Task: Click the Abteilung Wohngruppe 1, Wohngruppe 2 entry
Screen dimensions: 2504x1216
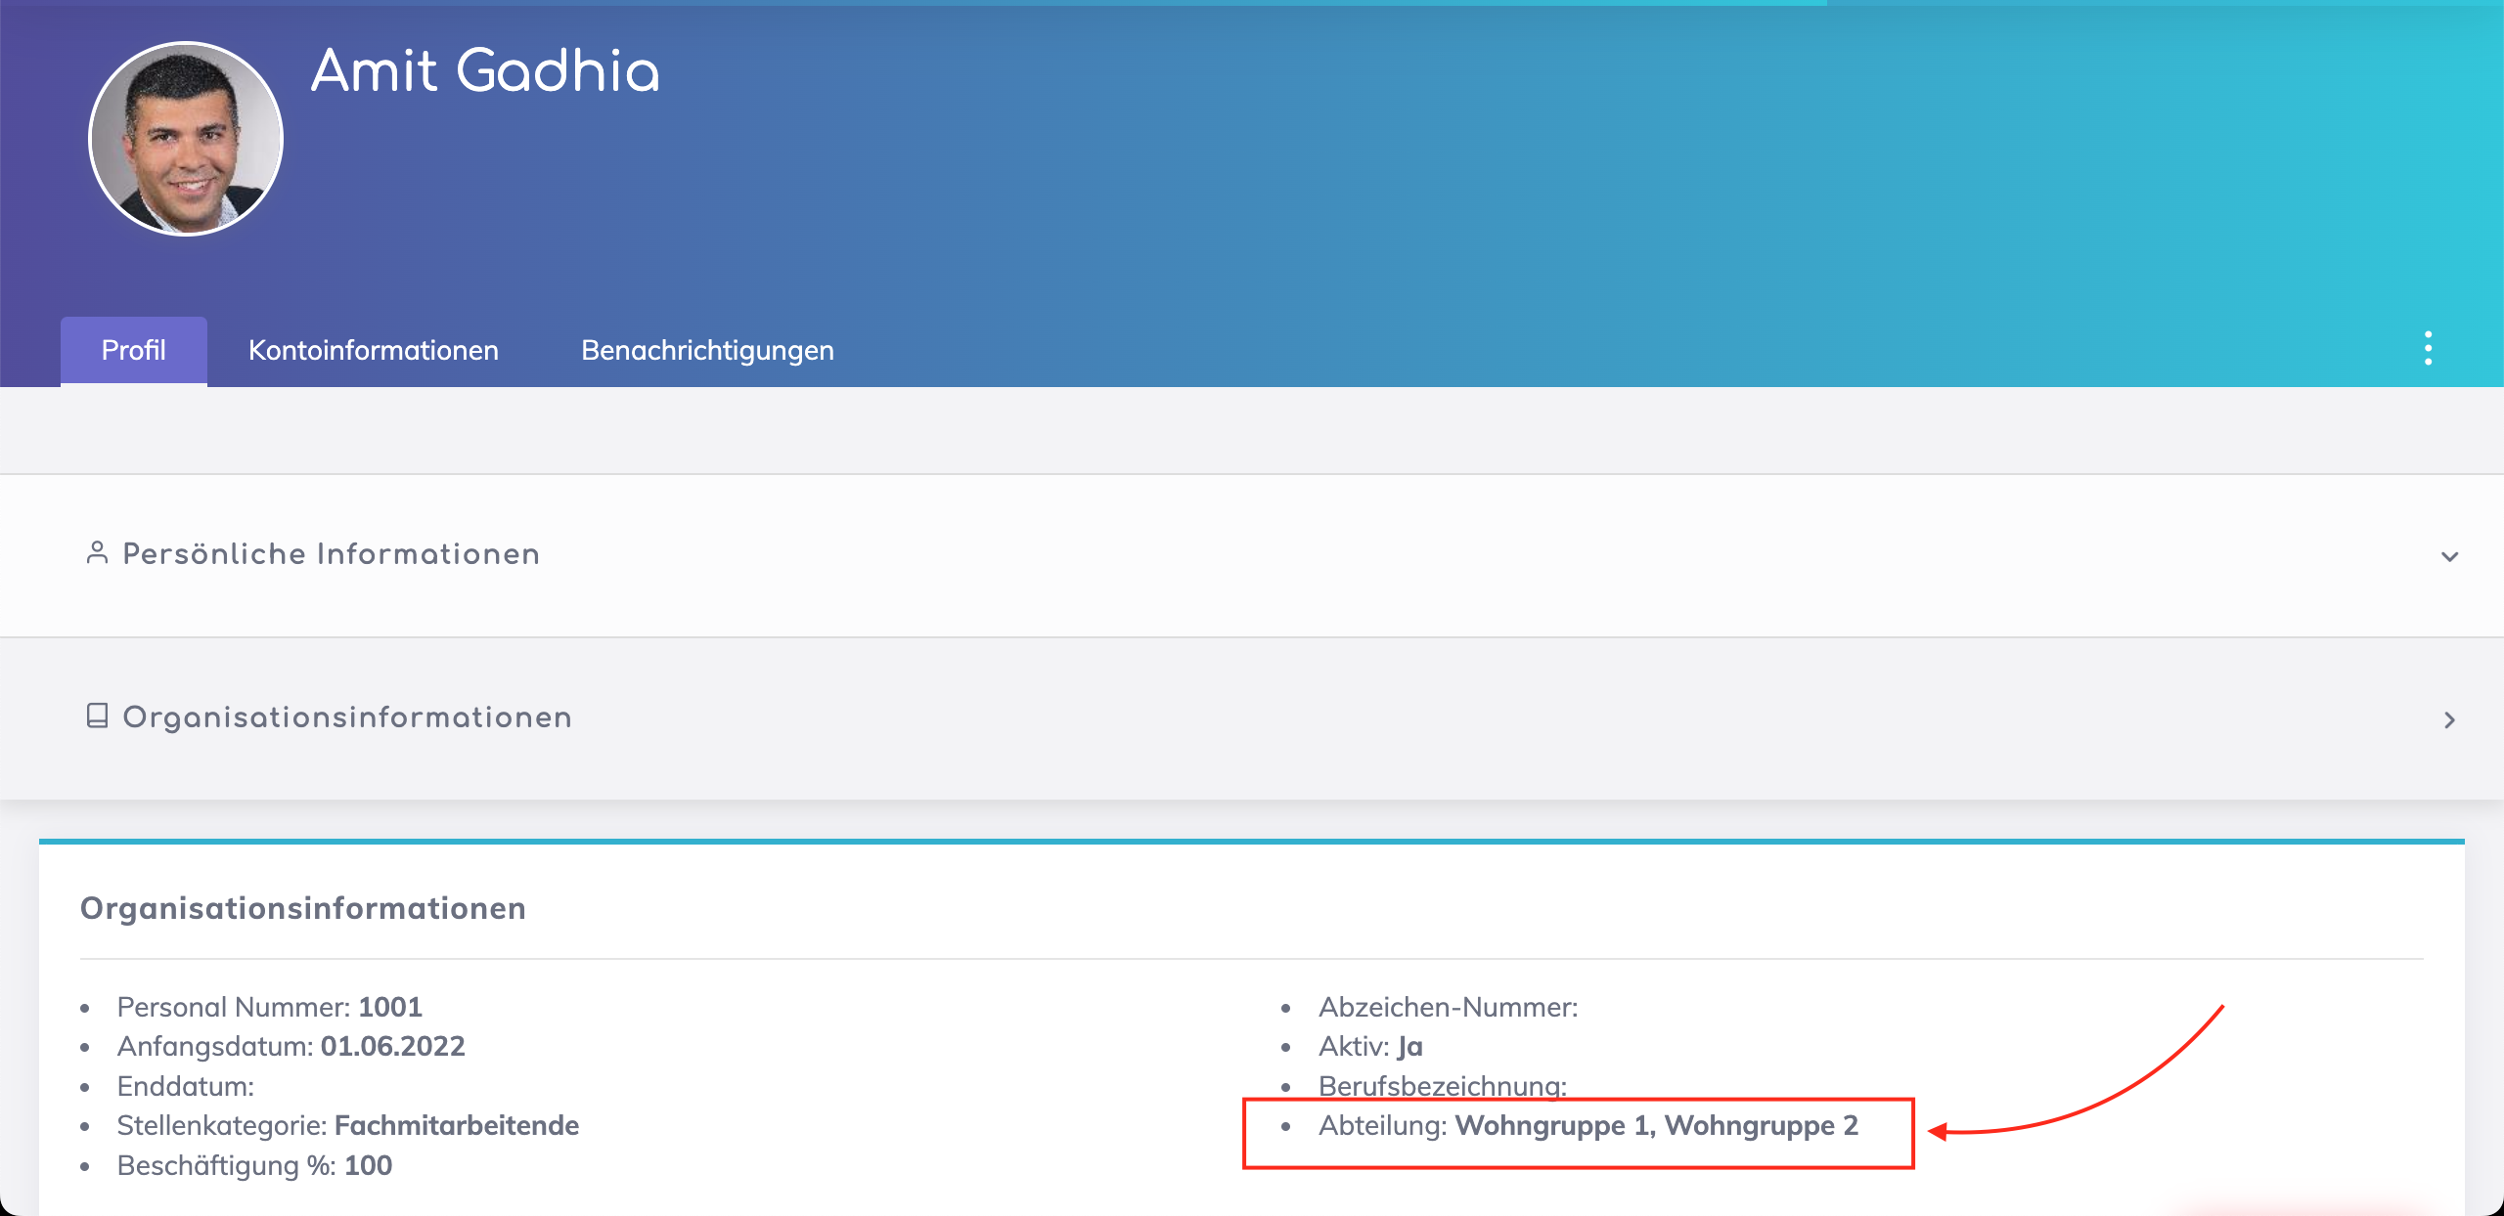Action: tap(1587, 1125)
